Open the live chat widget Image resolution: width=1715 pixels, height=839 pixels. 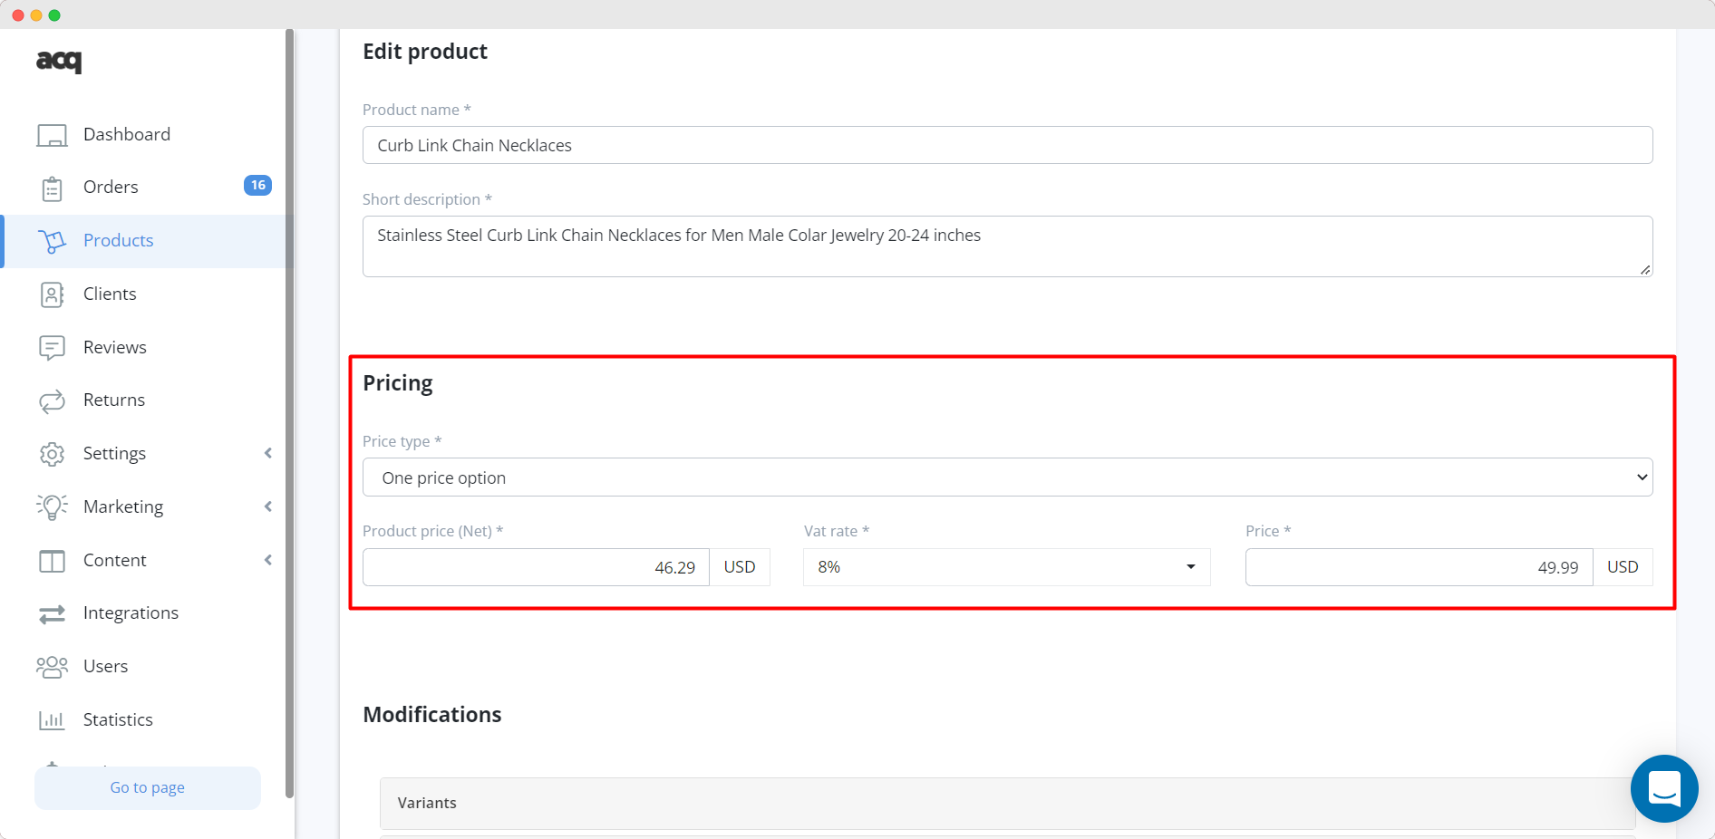coord(1664,788)
